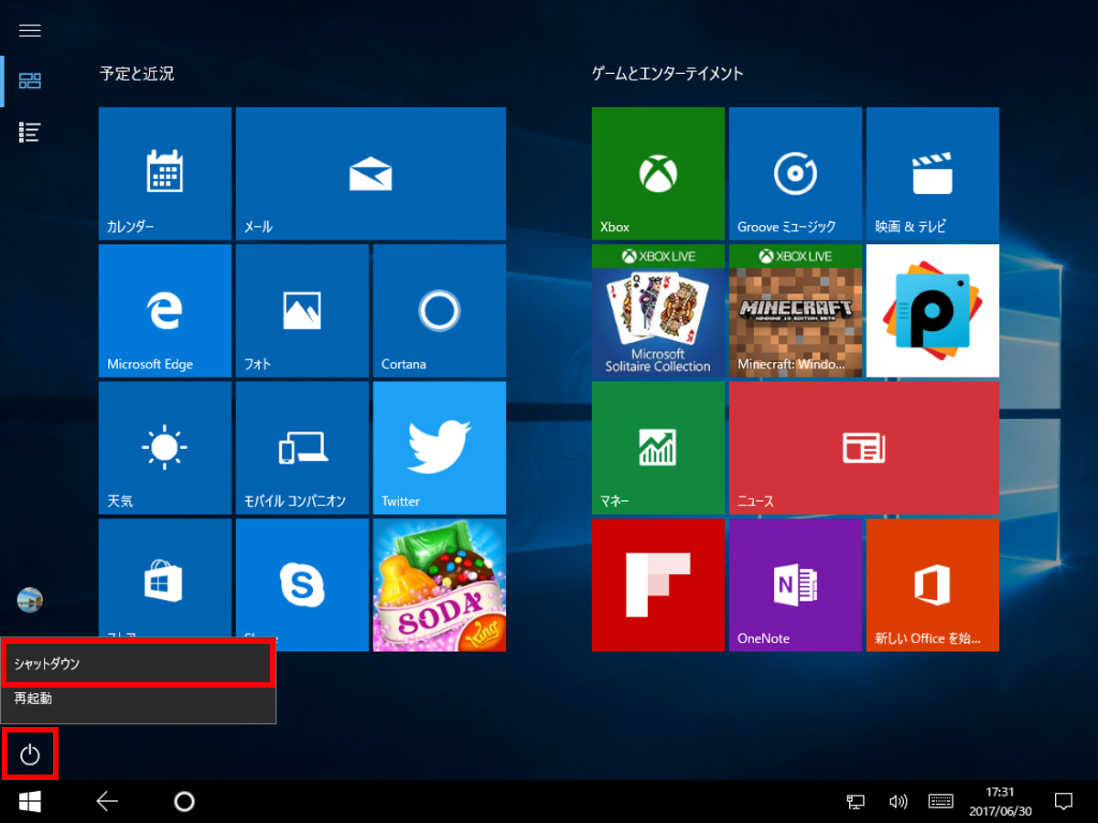The height and width of the screenshot is (823, 1098).
Task: Open Microsoft Solitaire Collection tile
Action: click(x=658, y=311)
